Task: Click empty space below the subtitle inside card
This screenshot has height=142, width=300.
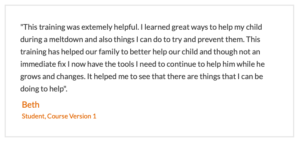Action: [149, 128]
